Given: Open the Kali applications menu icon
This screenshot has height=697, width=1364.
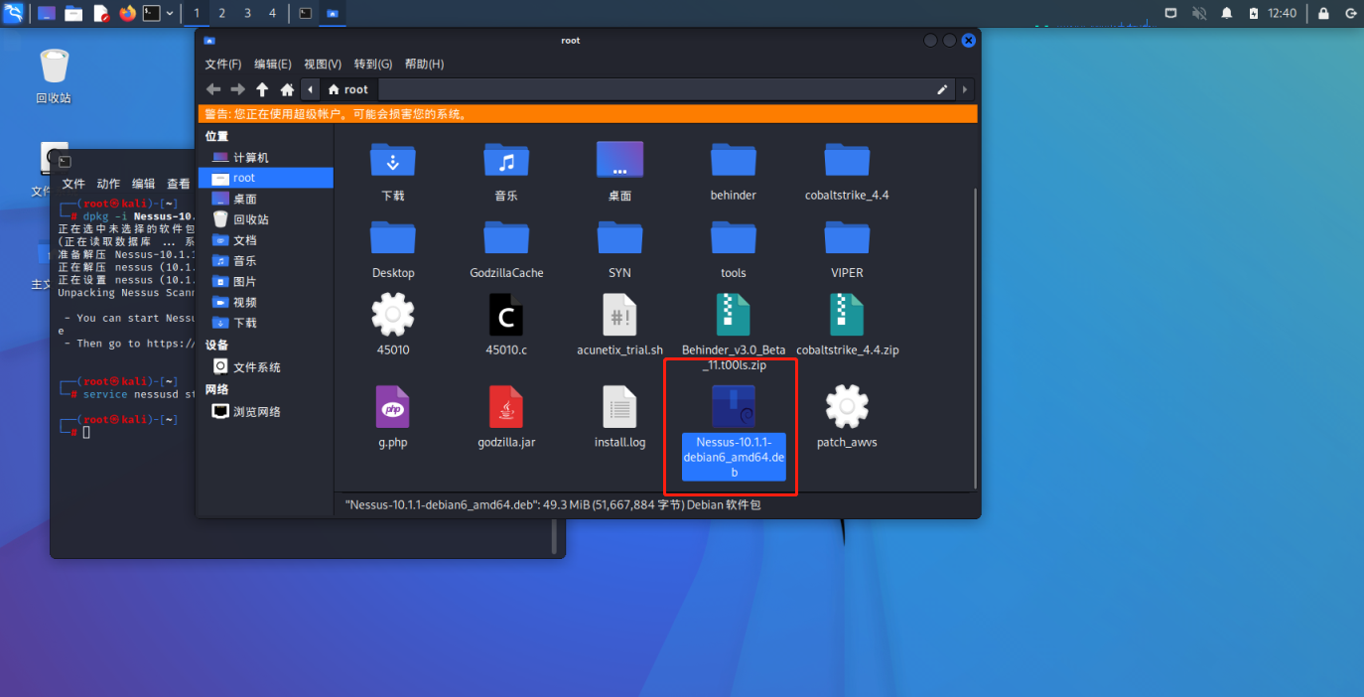Looking at the screenshot, I should click(x=14, y=13).
